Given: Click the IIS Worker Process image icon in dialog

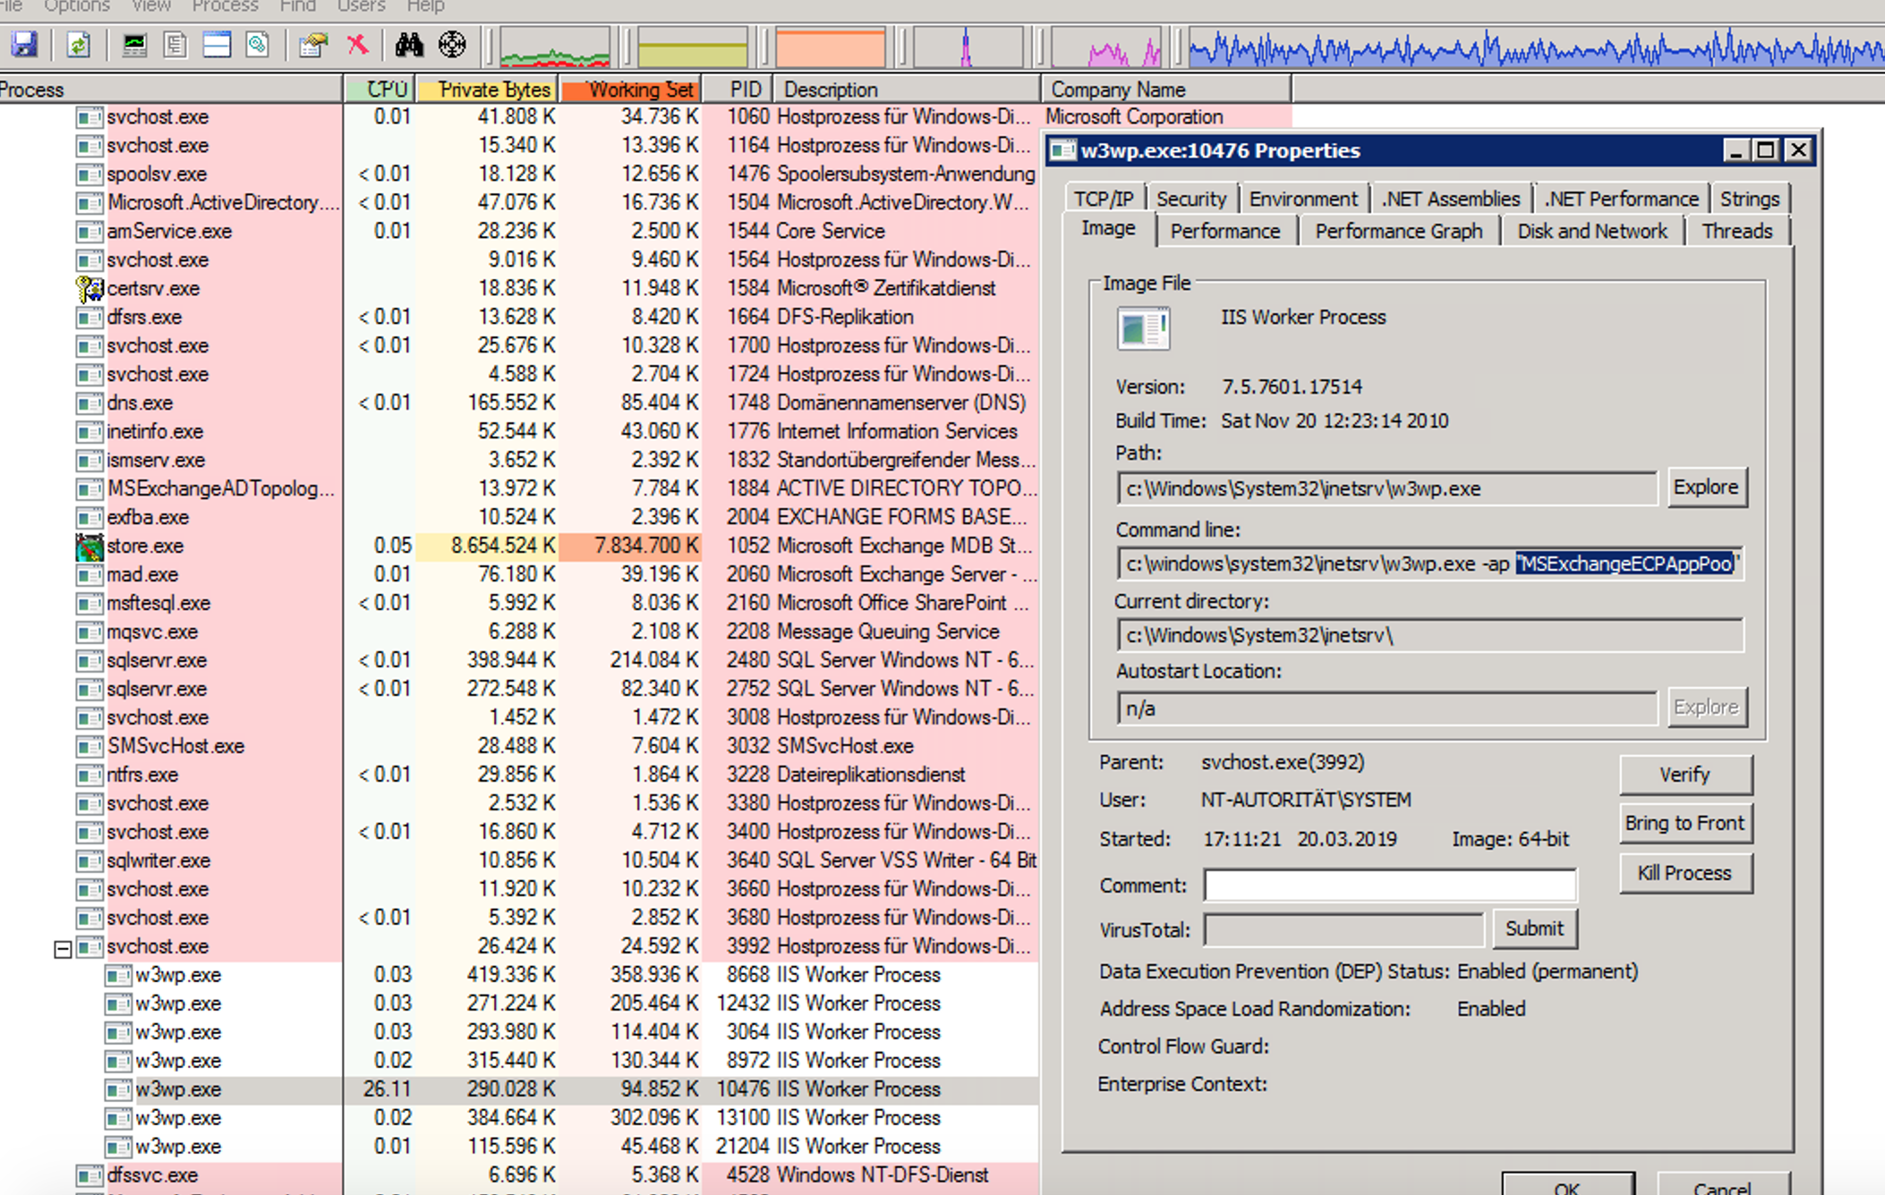Looking at the screenshot, I should click(x=1144, y=329).
